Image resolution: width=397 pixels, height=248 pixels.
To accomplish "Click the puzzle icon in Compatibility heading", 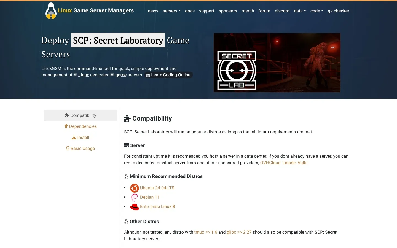I will click(x=127, y=118).
